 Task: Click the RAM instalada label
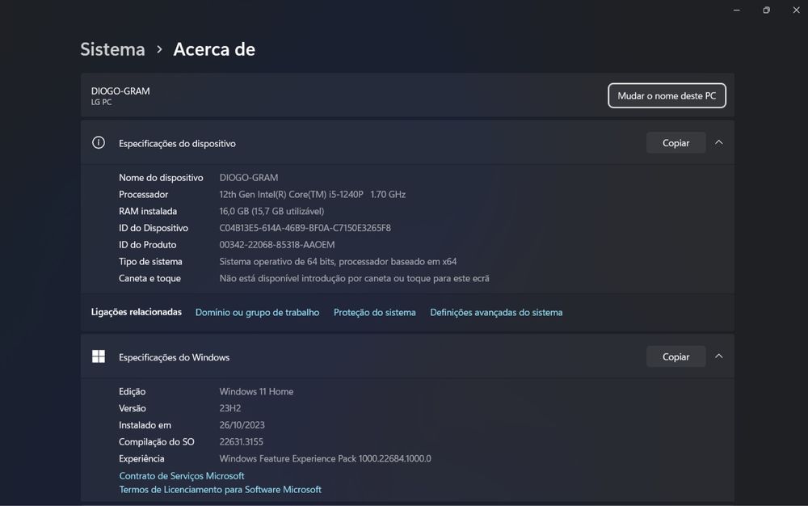click(148, 211)
